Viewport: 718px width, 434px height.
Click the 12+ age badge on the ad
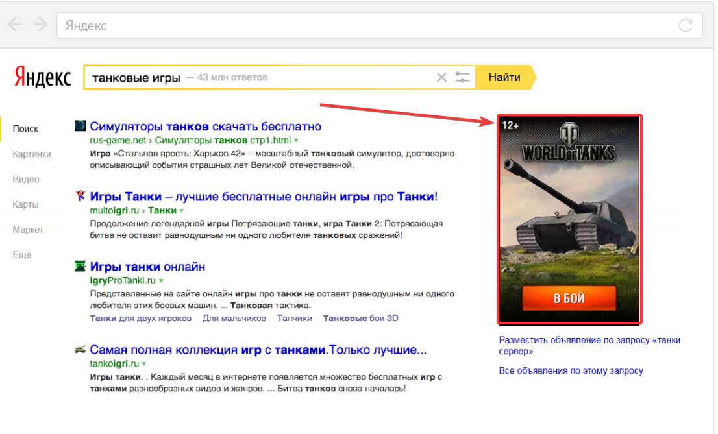point(510,125)
